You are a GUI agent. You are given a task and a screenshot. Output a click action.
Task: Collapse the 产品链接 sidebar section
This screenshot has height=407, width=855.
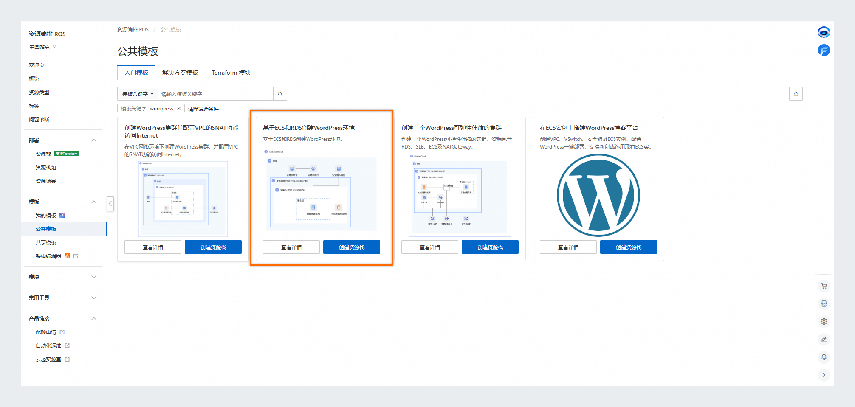(94, 318)
